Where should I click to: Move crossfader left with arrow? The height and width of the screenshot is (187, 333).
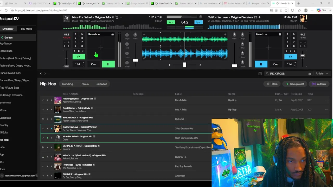click(169, 65)
